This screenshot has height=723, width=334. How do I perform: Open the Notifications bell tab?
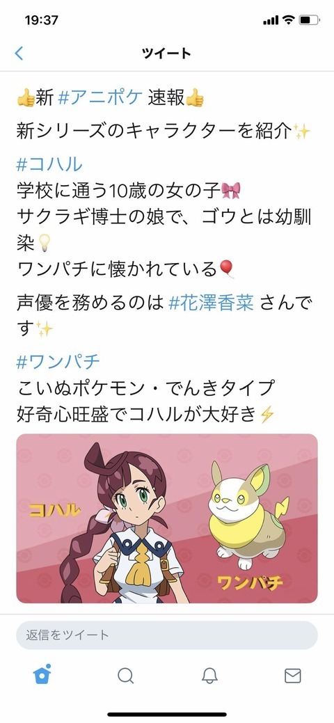coord(209,676)
